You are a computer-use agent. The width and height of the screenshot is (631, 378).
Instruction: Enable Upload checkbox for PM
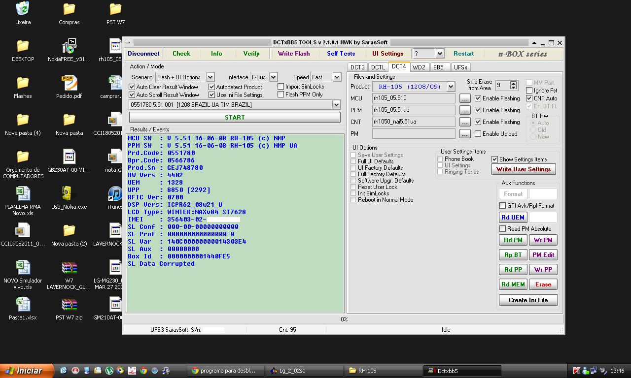pos(478,133)
